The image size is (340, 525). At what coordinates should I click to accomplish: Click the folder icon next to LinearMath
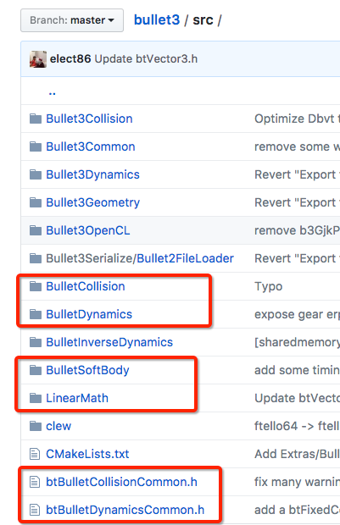click(x=36, y=398)
